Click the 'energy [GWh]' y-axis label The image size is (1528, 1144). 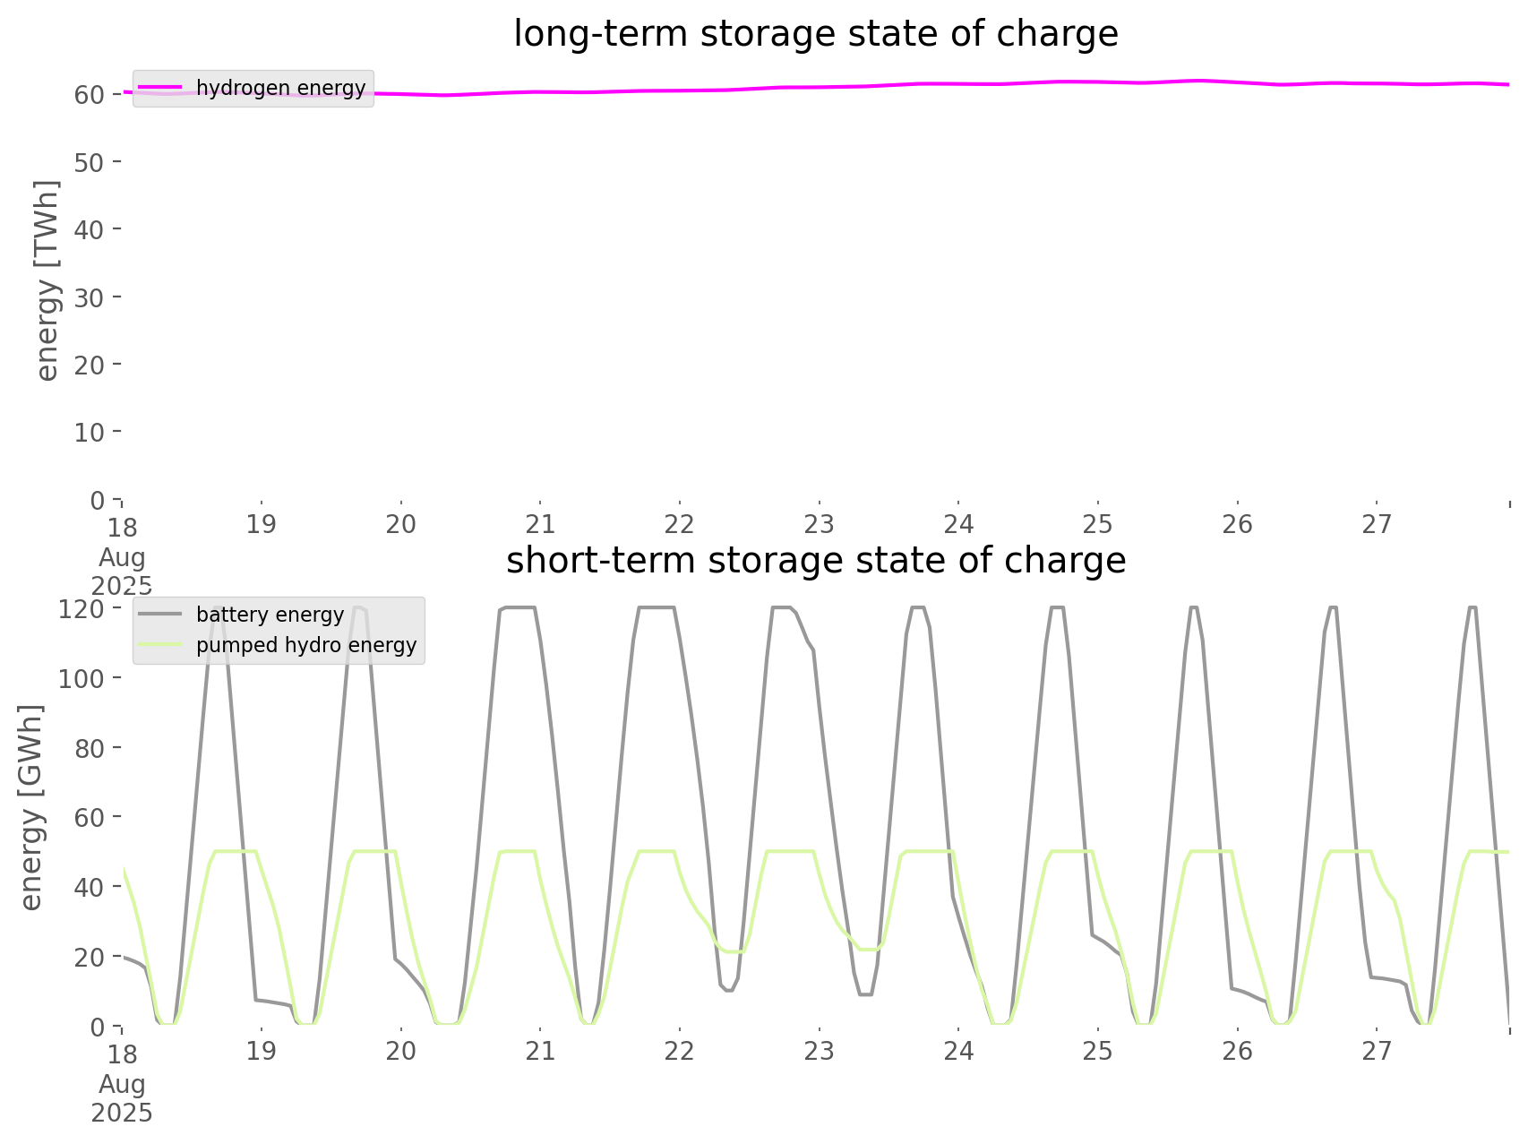point(31,807)
